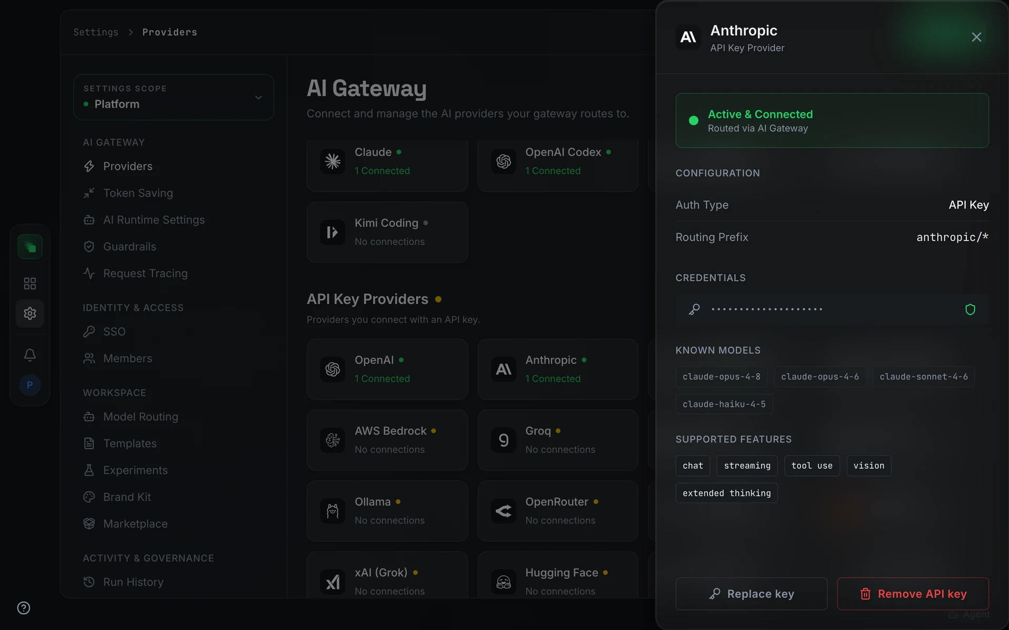1009x630 pixels.
Task: Open Run History page
Action: click(133, 582)
